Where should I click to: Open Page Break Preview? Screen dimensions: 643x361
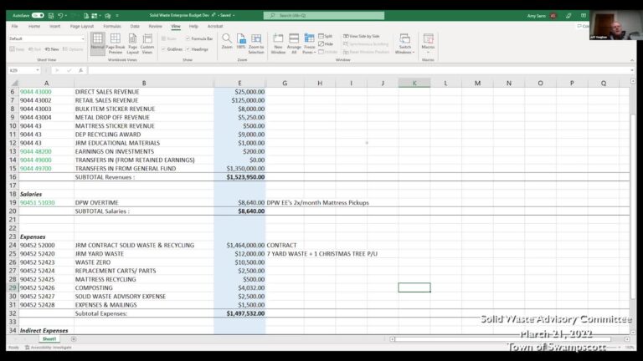pos(115,43)
